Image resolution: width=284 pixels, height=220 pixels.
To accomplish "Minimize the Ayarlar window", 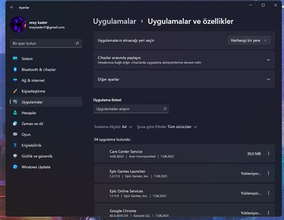I will click(251, 5).
